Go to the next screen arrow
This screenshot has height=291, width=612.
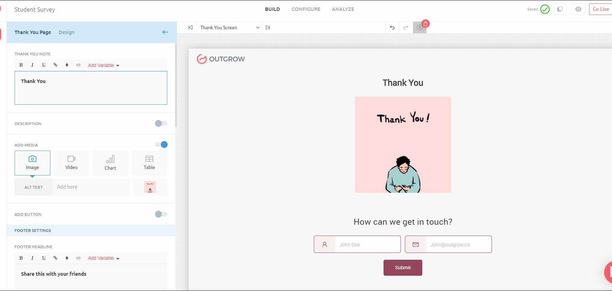(x=268, y=28)
